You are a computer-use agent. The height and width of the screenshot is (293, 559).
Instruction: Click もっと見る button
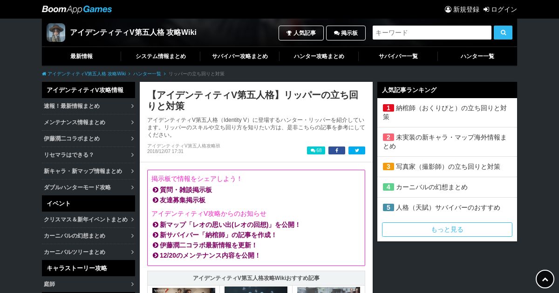tap(447, 229)
